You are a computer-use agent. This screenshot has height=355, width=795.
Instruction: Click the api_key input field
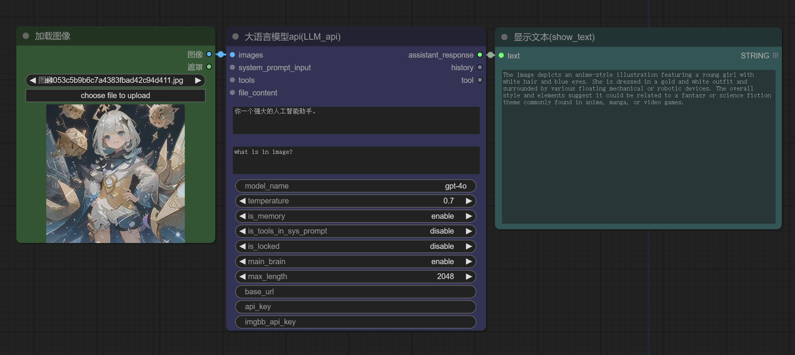click(x=355, y=307)
